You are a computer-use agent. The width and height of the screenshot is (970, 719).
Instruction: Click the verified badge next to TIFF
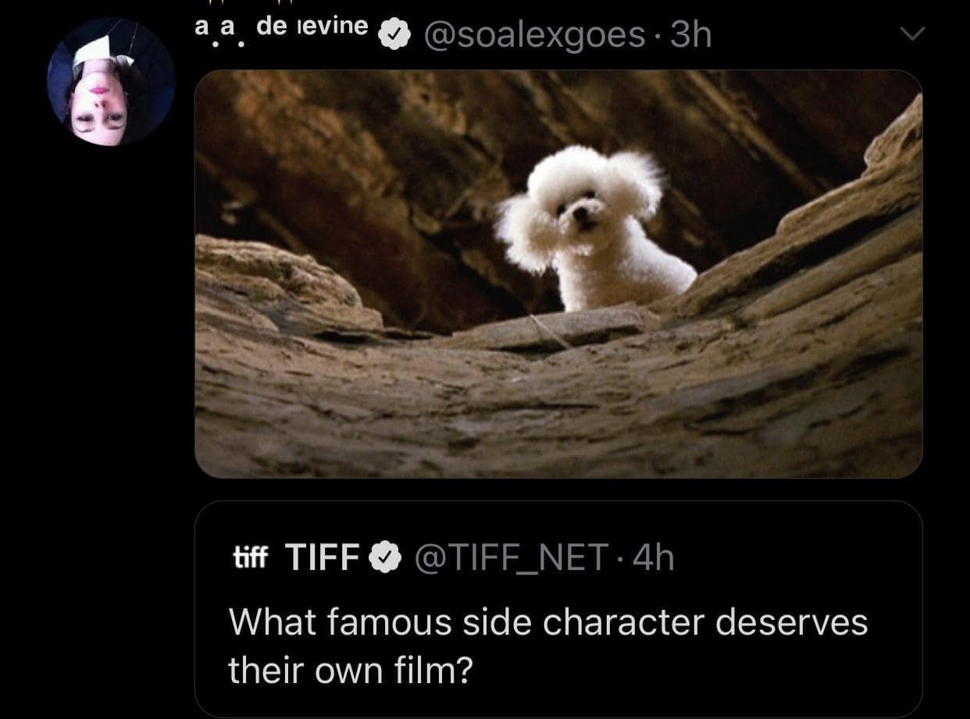tap(383, 557)
